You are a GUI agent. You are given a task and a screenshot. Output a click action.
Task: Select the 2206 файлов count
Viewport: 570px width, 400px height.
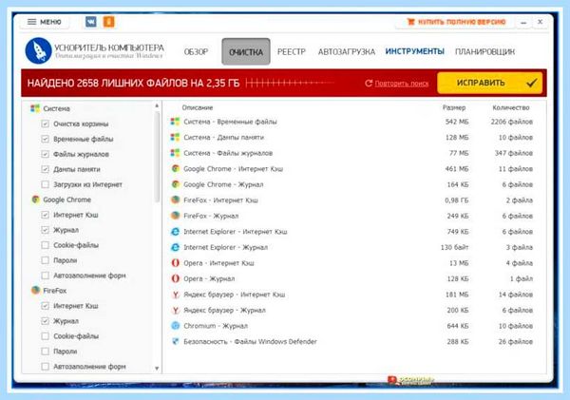[x=511, y=122]
